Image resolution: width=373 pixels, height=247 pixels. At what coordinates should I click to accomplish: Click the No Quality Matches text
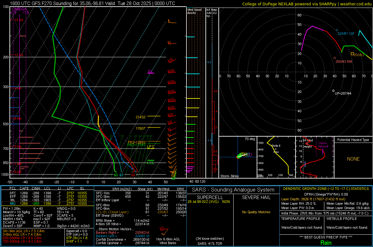click(x=256, y=212)
